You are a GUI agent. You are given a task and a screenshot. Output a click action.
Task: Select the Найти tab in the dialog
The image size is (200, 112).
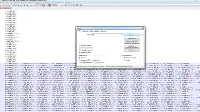79,31
